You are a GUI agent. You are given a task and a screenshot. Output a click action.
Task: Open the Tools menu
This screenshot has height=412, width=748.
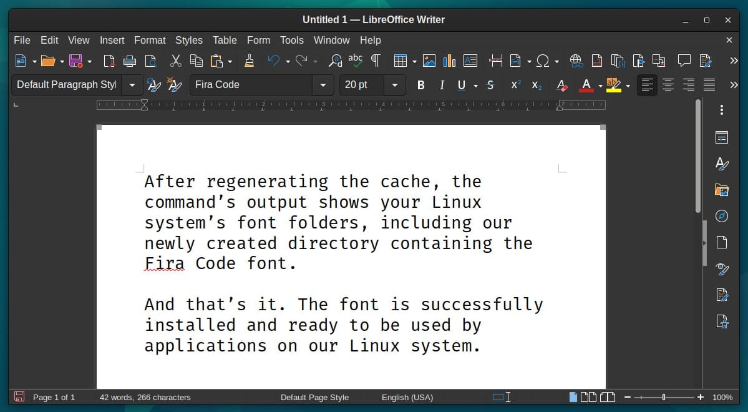tap(291, 40)
